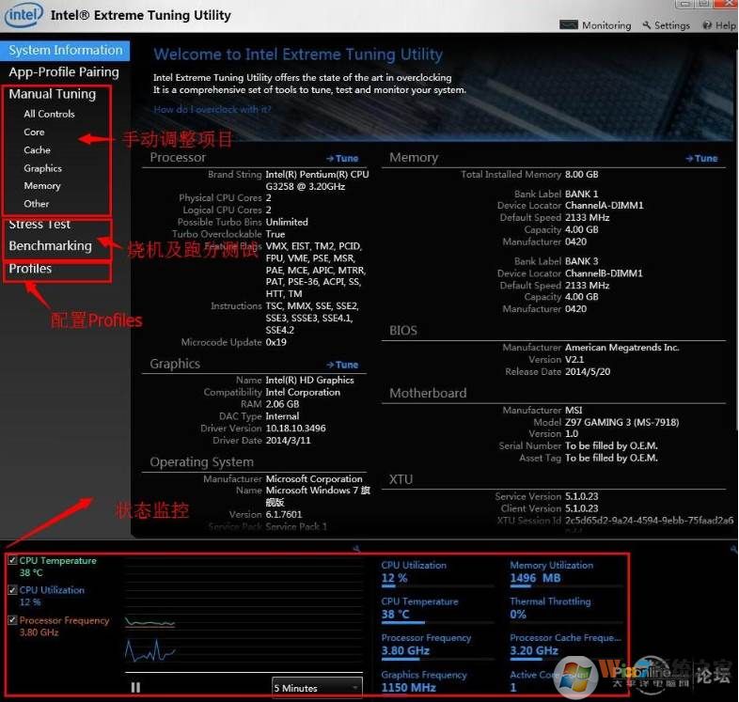Screen dimensions: 739x702
Task: Select the System Information tab
Action: 66,51
